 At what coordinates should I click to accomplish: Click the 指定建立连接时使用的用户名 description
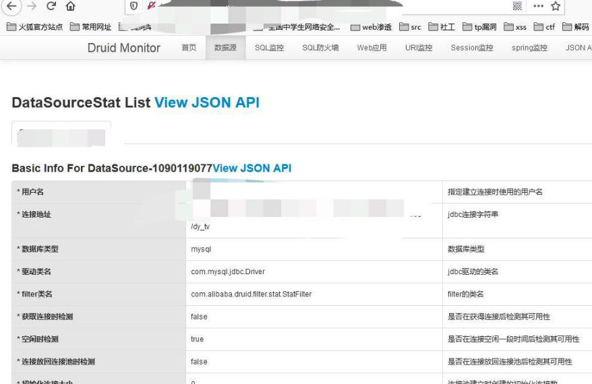(495, 191)
